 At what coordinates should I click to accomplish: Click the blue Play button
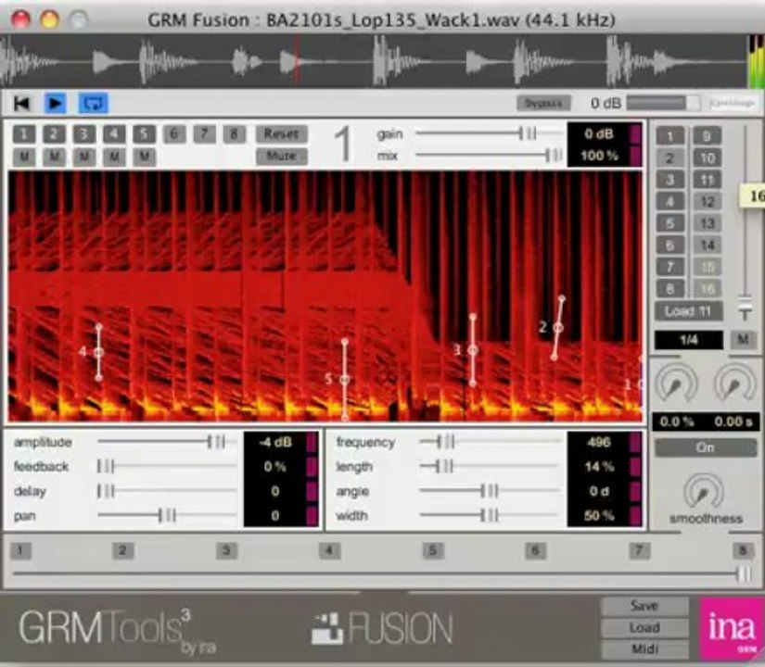click(55, 104)
